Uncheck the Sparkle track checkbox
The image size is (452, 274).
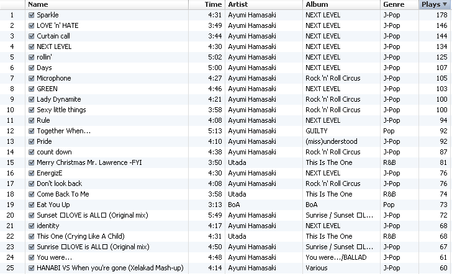32,15
